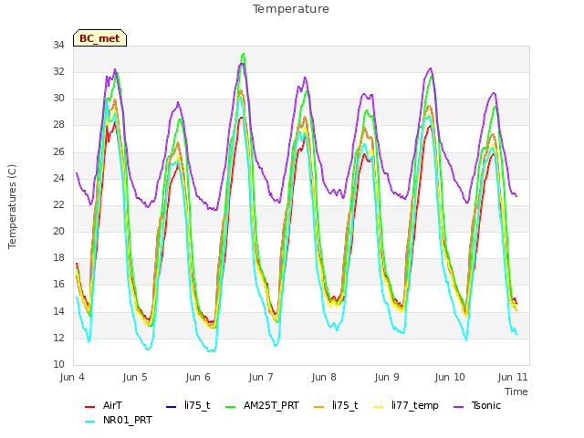The image size is (584, 438).
Task: Click the 30 y-axis tick label
Action: pyautogui.click(x=58, y=99)
